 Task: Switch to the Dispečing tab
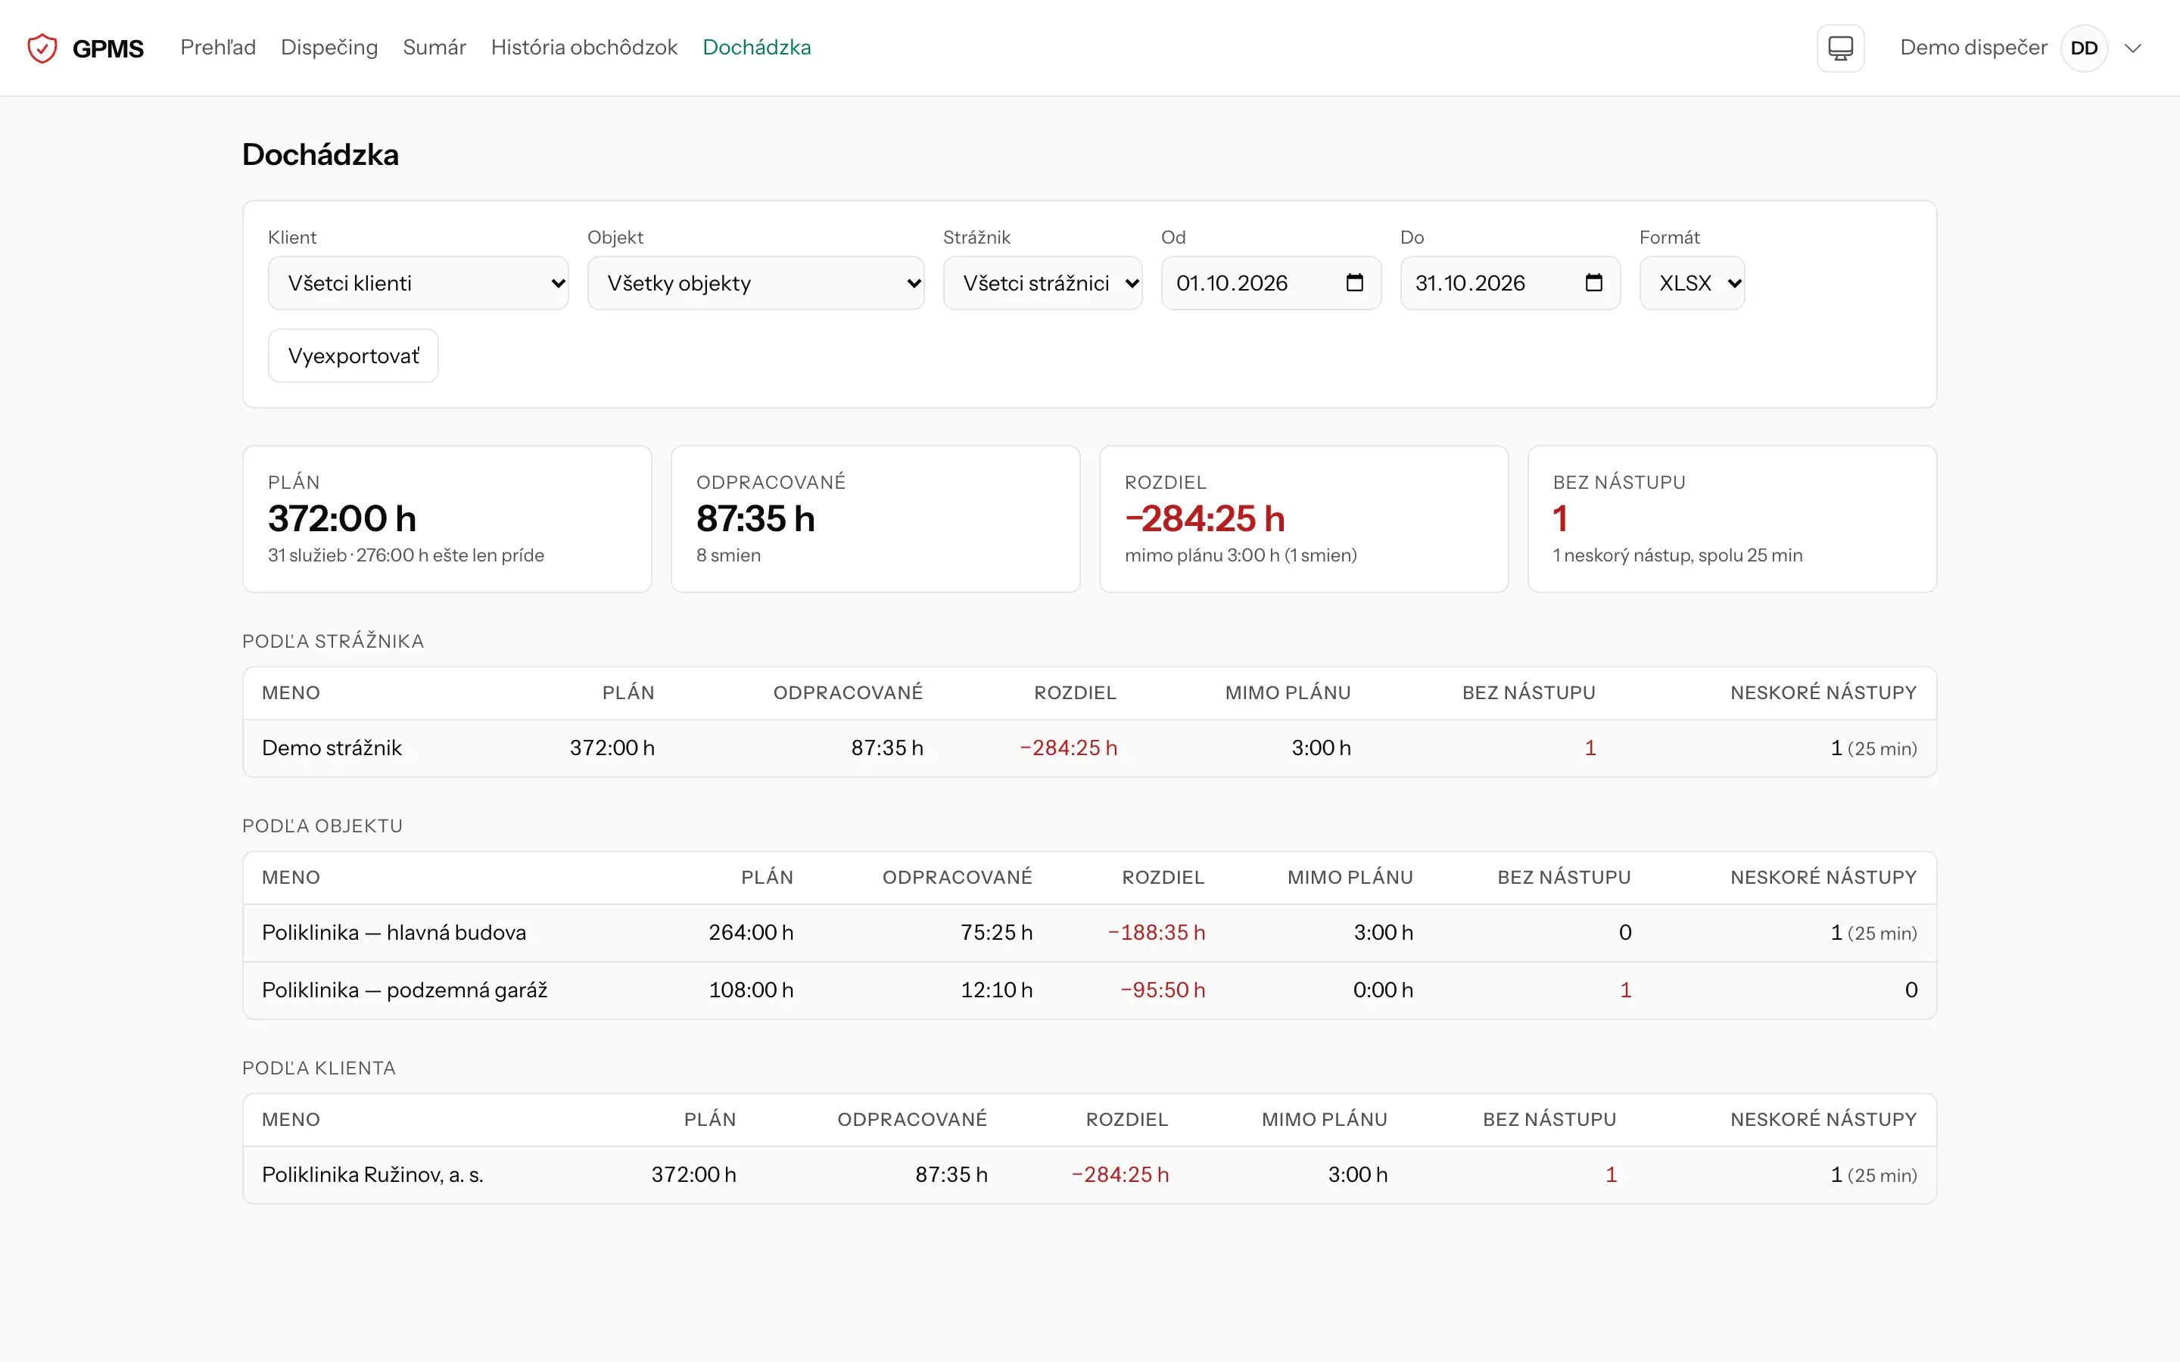pyautogui.click(x=330, y=48)
